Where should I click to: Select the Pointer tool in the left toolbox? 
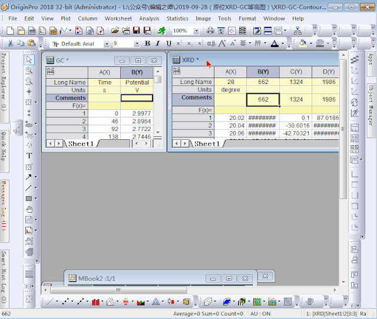(x=29, y=59)
